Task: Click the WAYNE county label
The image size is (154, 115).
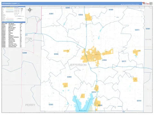Action: pos(148,39)
